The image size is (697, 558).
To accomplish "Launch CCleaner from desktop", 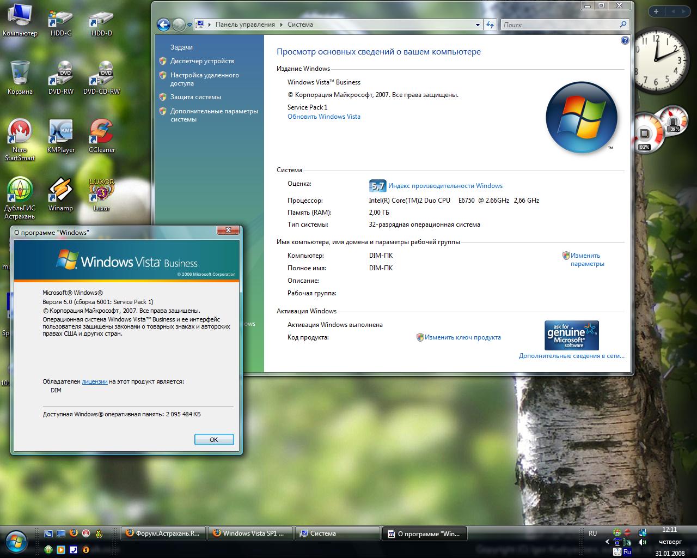I will point(102,136).
